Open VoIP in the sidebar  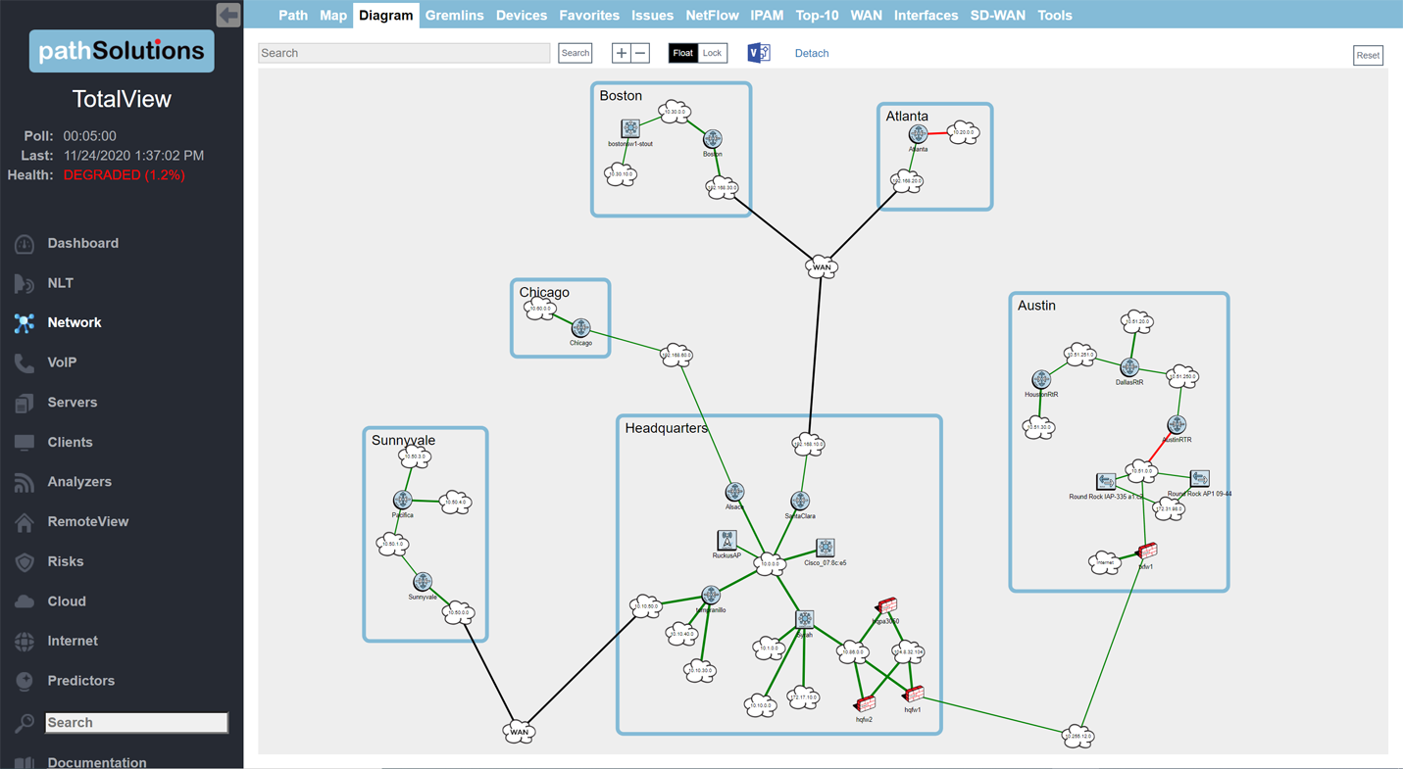pyautogui.click(x=62, y=362)
